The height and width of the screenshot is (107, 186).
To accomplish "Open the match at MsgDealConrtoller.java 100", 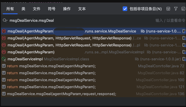I will [x=93, y=80].
